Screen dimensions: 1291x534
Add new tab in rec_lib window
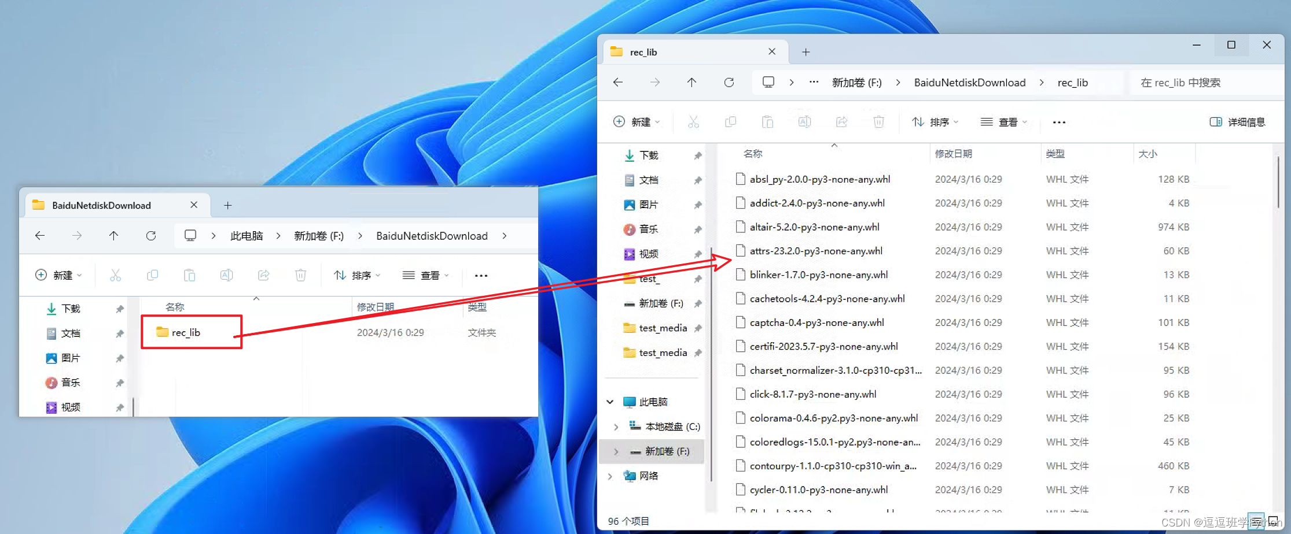[806, 52]
